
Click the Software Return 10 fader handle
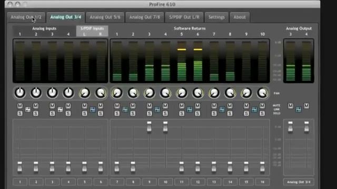(262, 167)
